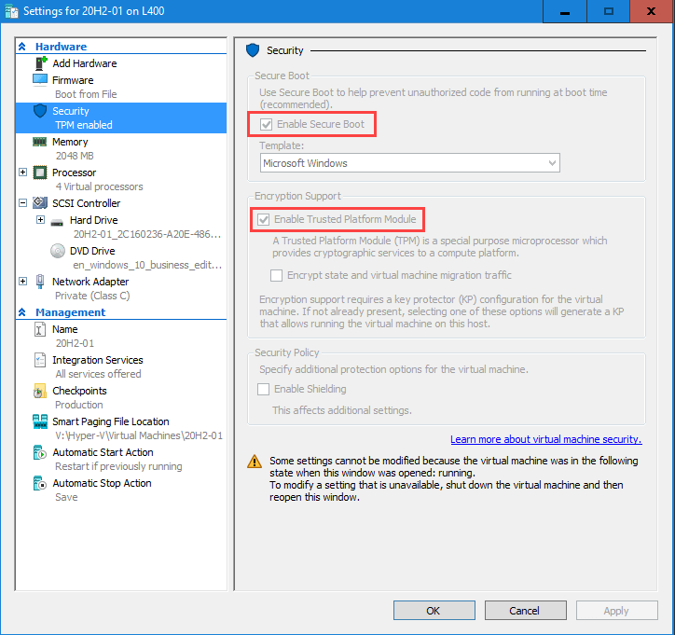Click the '4 Virtual processors' text
This screenshot has height=635, width=675.
tap(99, 186)
